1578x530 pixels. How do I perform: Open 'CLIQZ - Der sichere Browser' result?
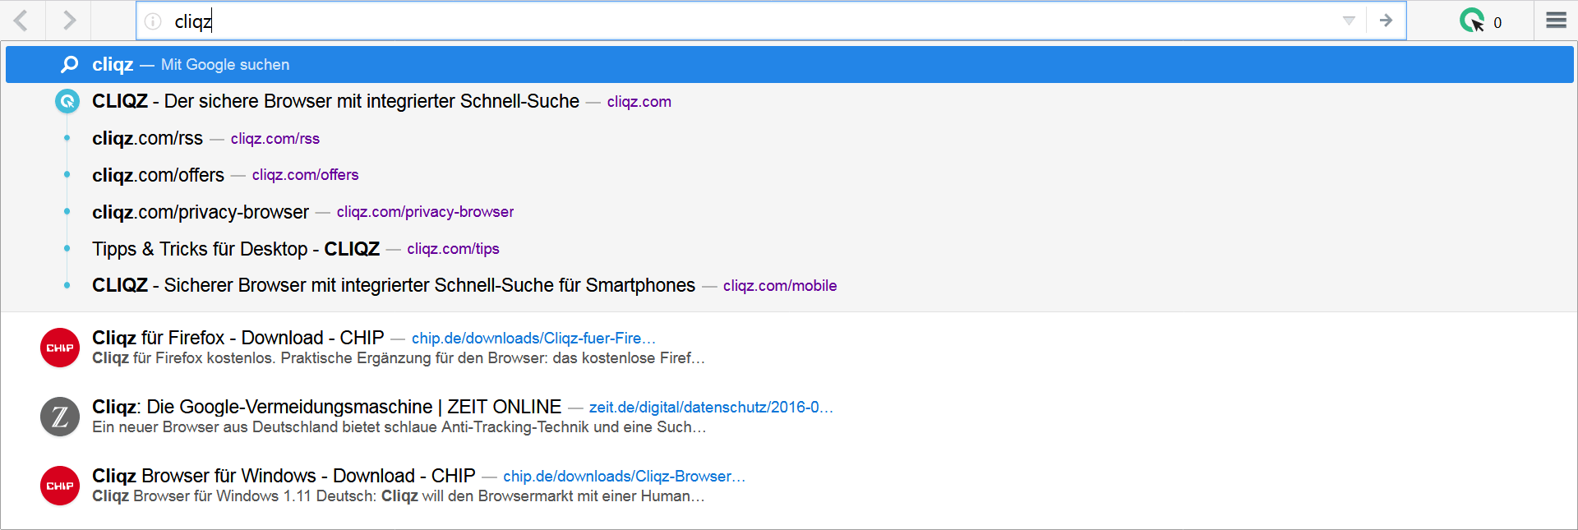point(335,101)
